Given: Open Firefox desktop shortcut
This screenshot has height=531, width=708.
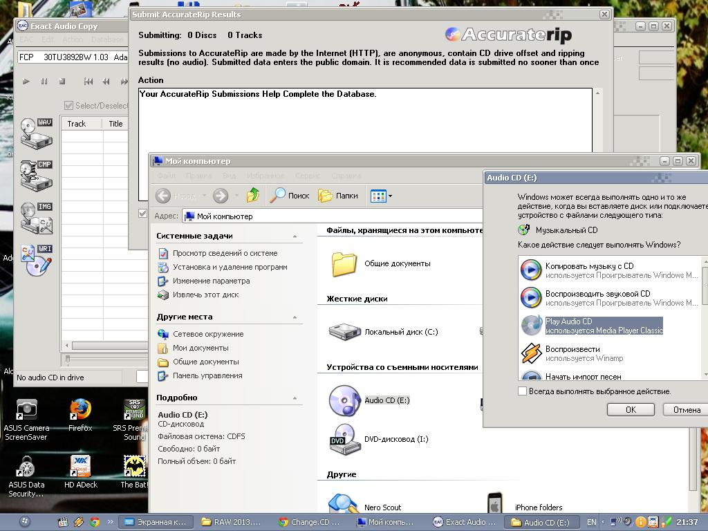Looking at the screenshot, I should 80,416.
